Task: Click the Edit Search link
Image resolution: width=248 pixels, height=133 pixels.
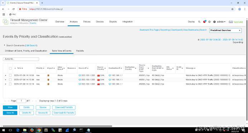Action: 31,46
